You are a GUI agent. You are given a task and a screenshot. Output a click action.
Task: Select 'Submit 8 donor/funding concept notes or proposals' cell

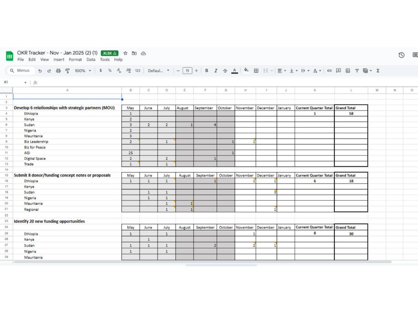(x=67, y=175)
